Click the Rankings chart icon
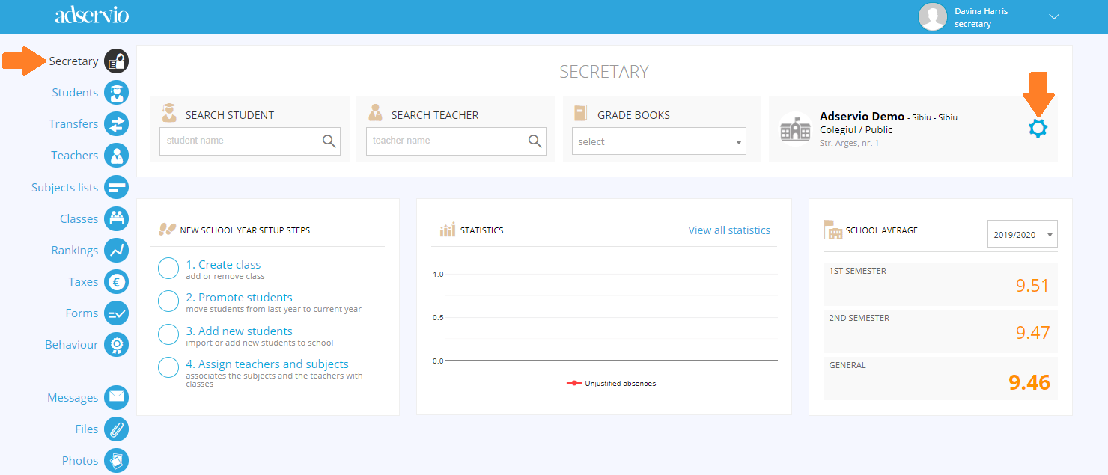The height and width of the screenshot is (475, 1108). [116, 250]
